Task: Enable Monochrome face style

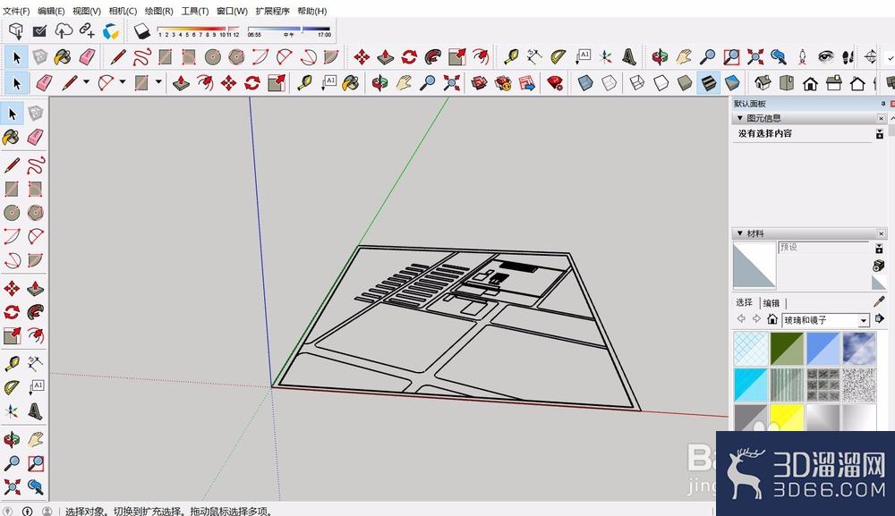Action: click(x=732, y=83)
